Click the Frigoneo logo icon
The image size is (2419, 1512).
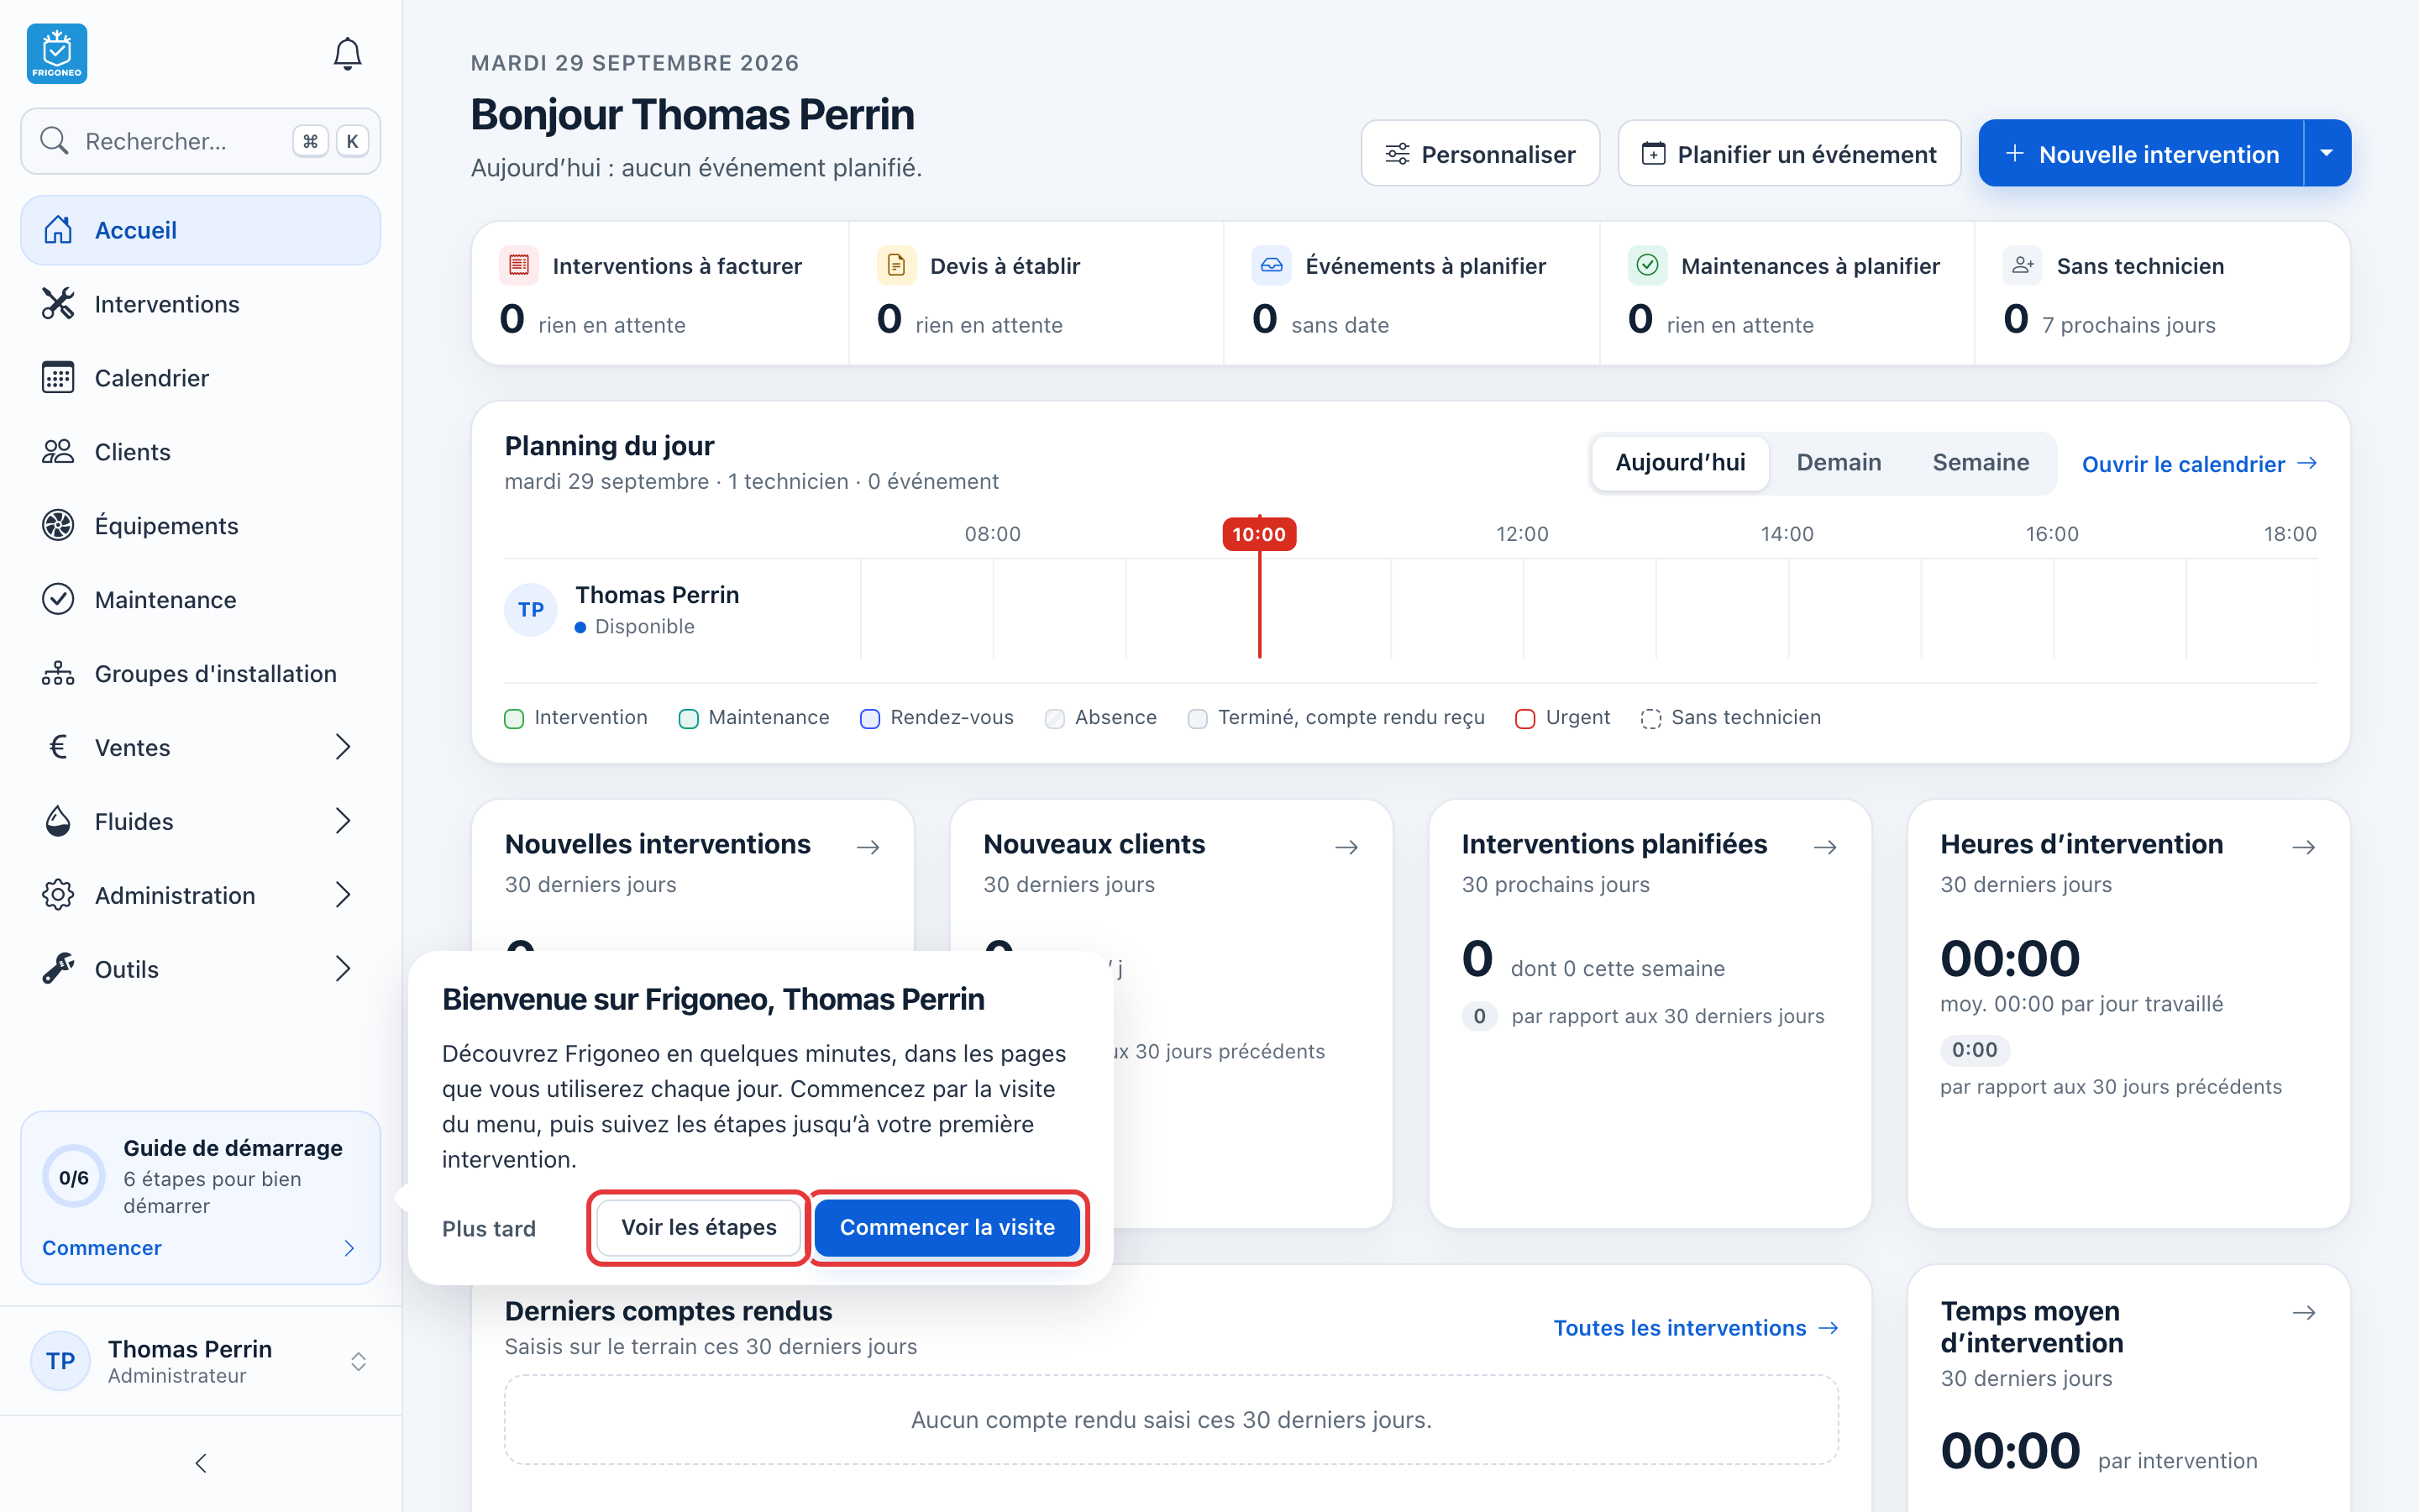(x=57, y=54)
